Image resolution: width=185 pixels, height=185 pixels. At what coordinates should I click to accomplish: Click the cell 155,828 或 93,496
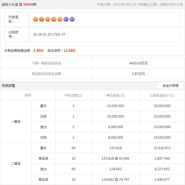(x=115, y=159)
